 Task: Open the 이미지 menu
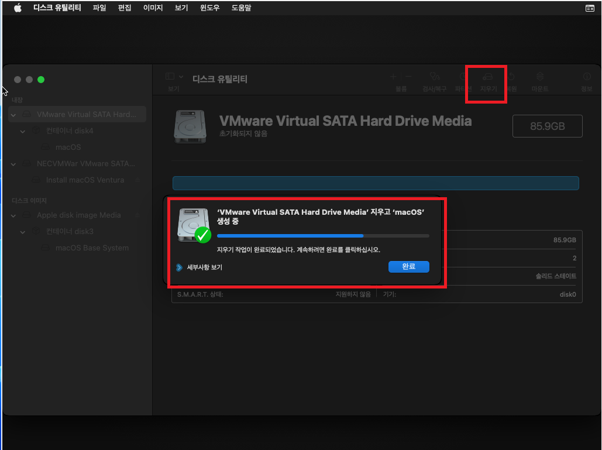click(x=153, y=8)
